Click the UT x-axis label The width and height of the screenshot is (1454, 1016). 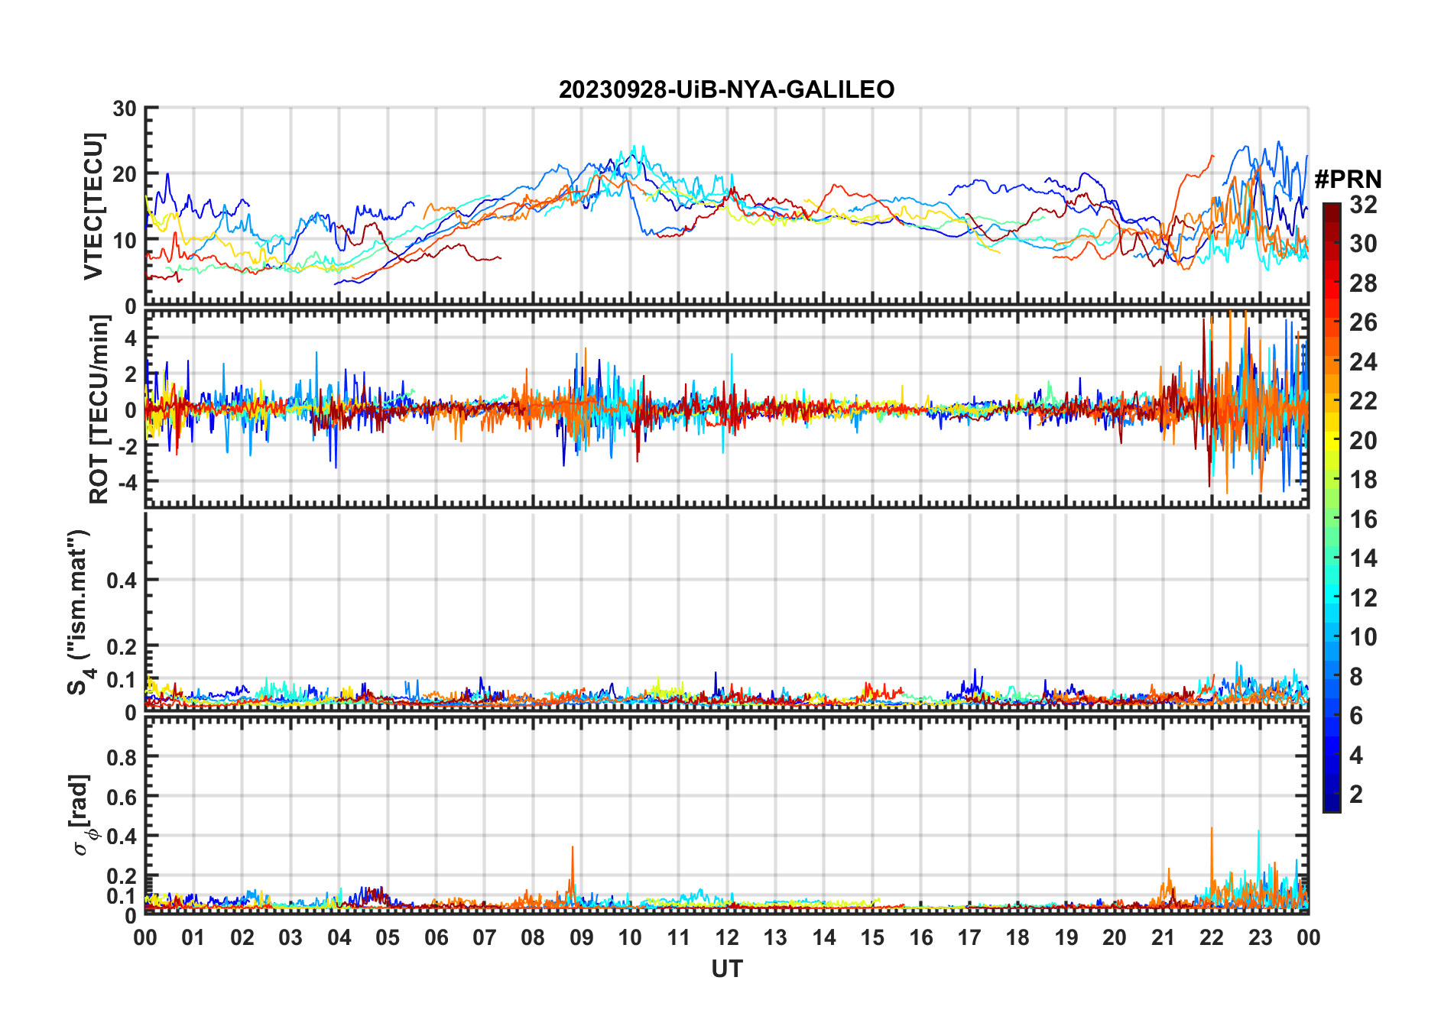pos(727,969)
